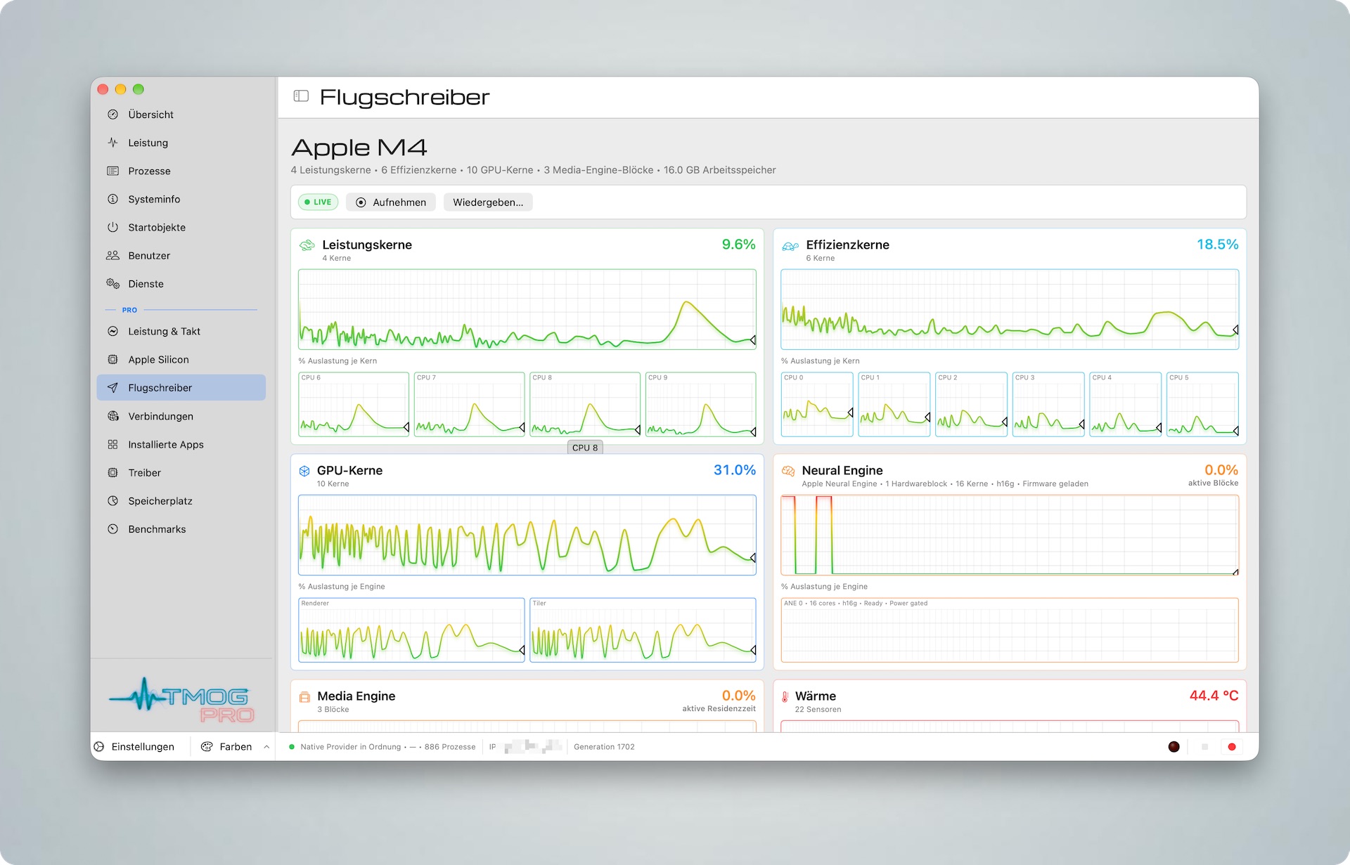
Task: Show Installierte Apps page
Action: [181, 444]
